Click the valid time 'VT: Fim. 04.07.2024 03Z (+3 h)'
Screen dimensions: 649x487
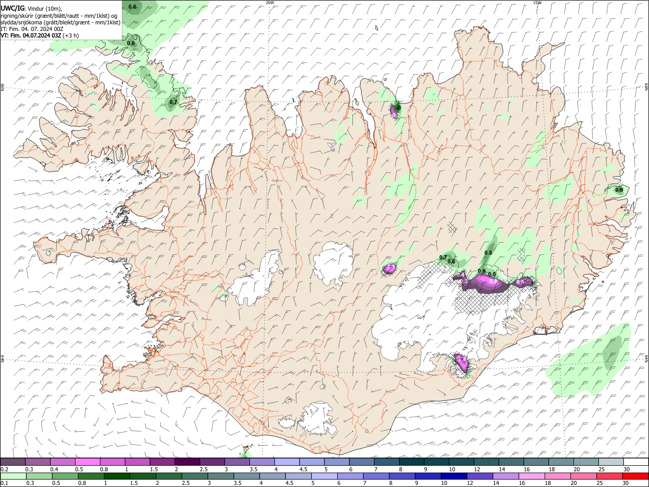pos(40,36)
